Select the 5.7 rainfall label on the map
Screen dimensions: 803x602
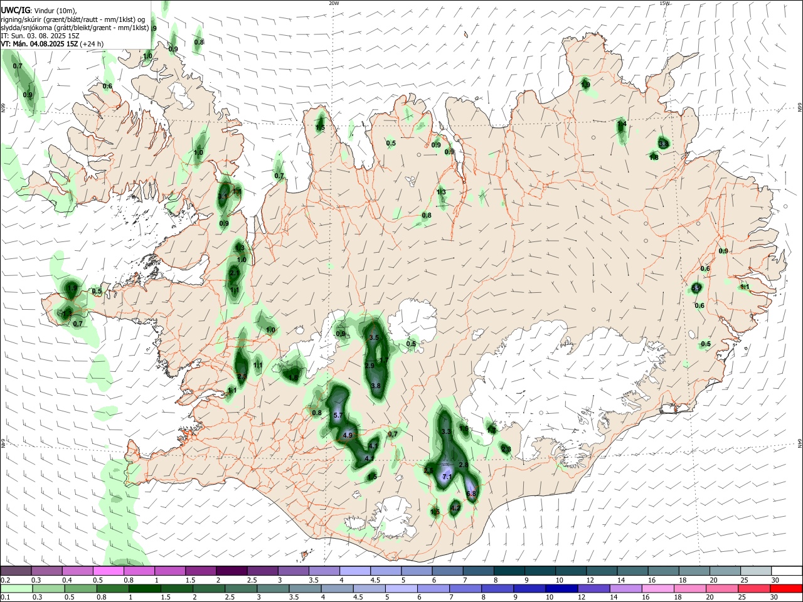337,416
